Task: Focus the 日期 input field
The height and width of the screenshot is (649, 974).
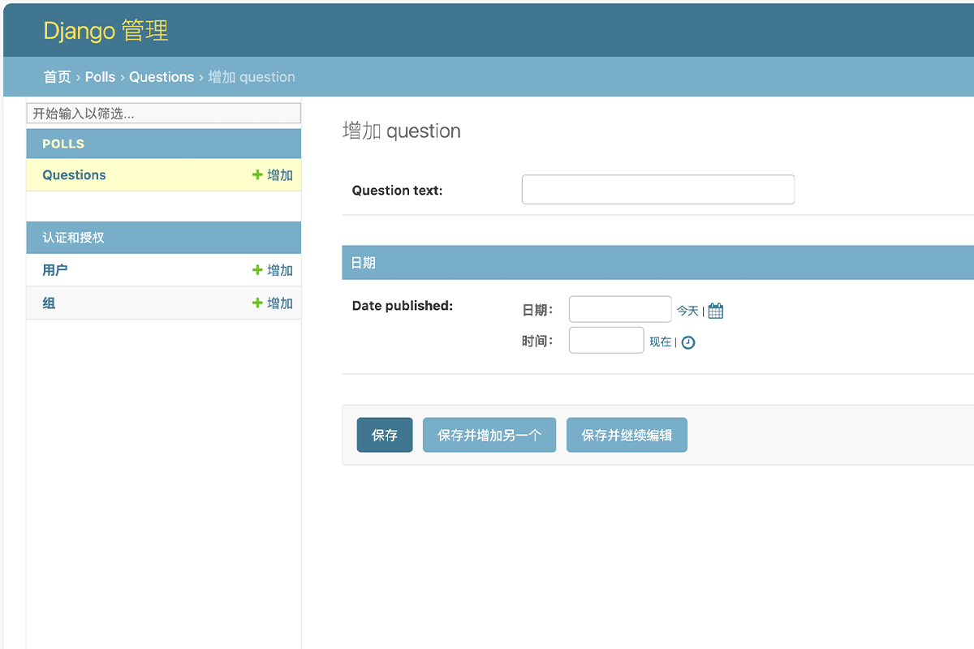Action: pos(620,309)
